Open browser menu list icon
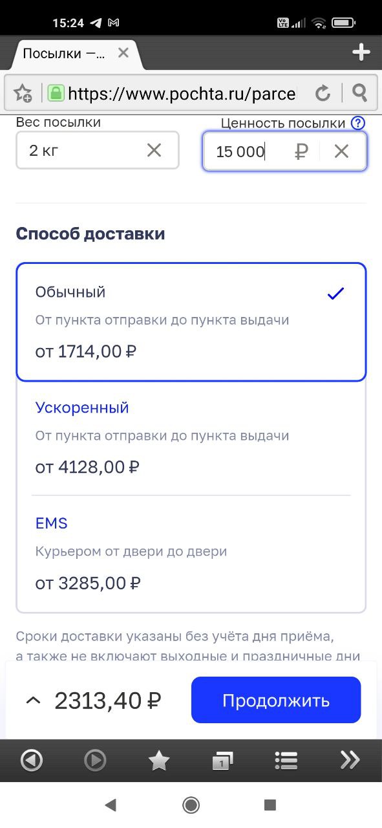This screenshot has height=828, width=382. 286,761
